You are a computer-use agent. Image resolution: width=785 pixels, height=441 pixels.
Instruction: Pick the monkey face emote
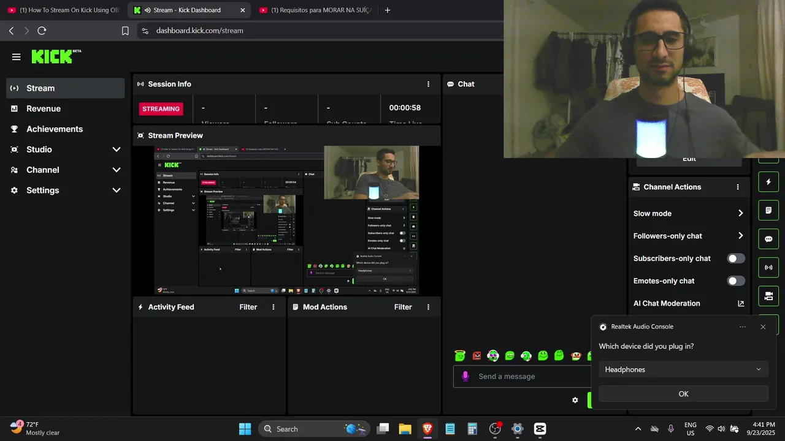coord(576,355)
